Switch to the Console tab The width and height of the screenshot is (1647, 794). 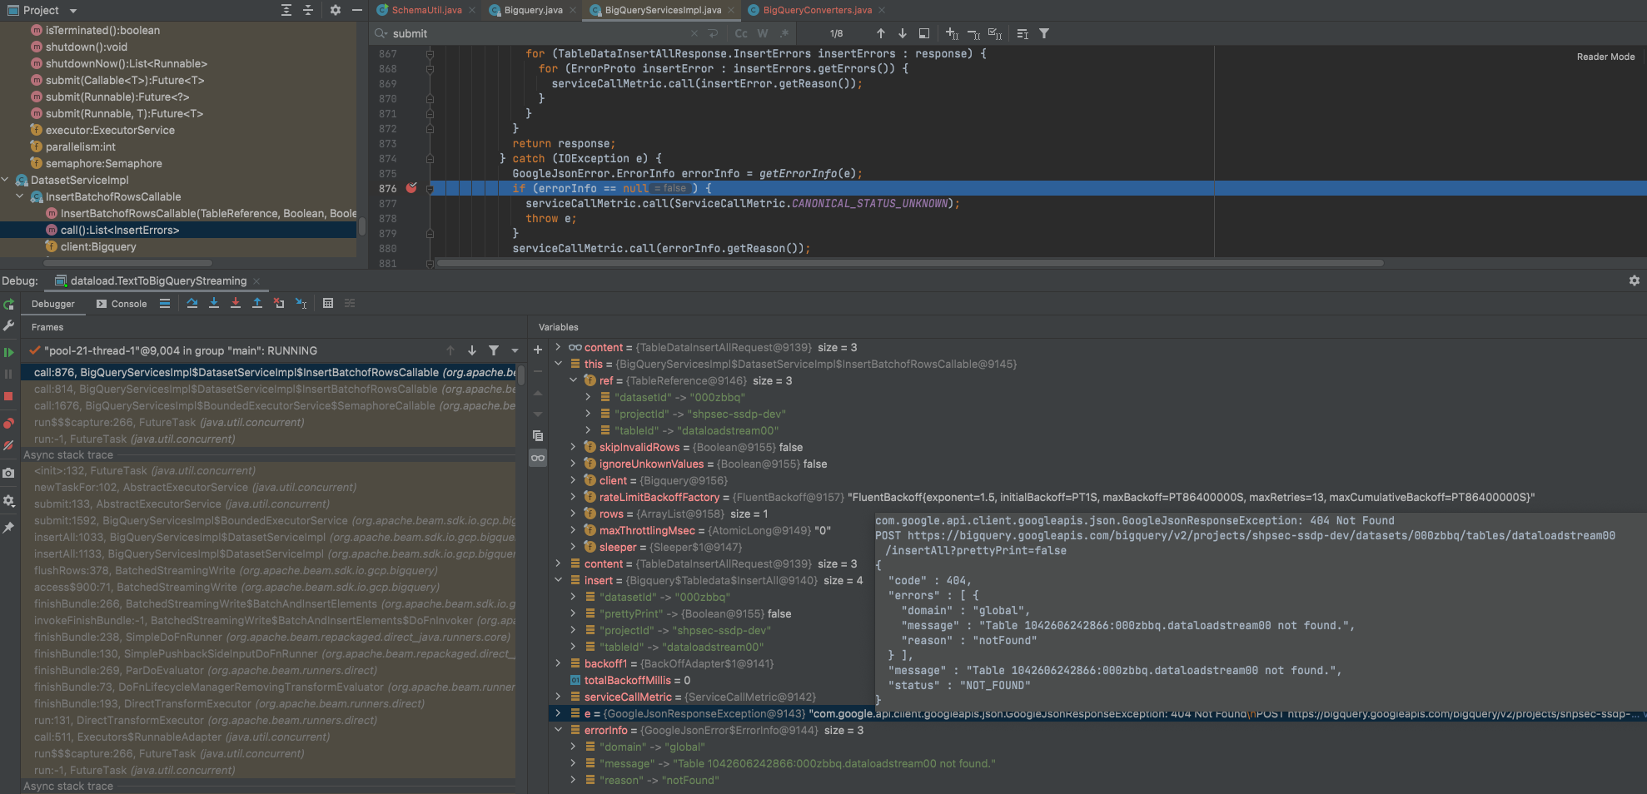tap(128, 303)
